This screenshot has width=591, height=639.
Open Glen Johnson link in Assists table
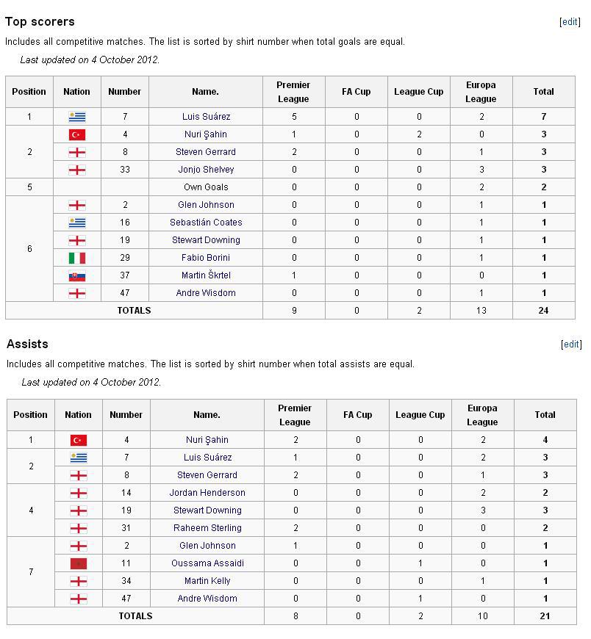[207, 546]
